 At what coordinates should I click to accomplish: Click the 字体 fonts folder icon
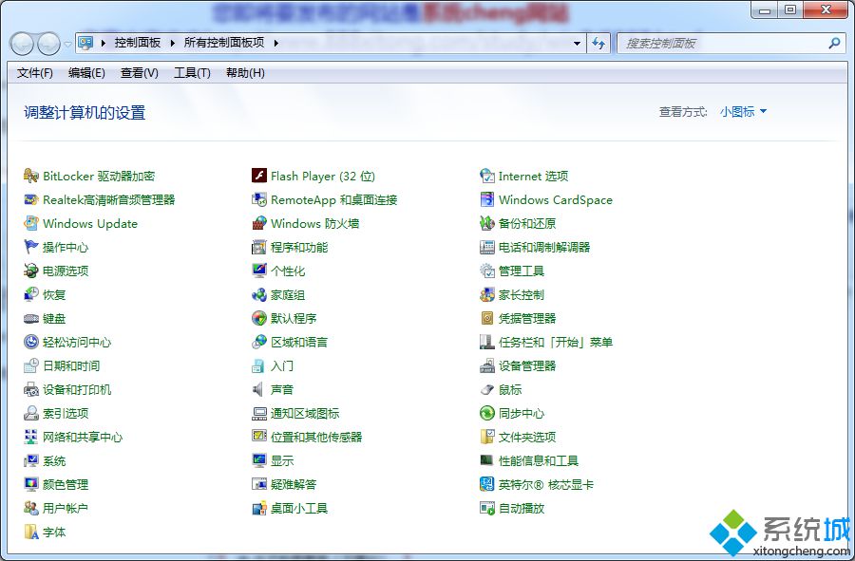[31, 532]
